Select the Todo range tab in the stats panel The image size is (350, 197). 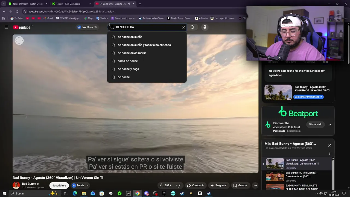click(x=325, y=62)
